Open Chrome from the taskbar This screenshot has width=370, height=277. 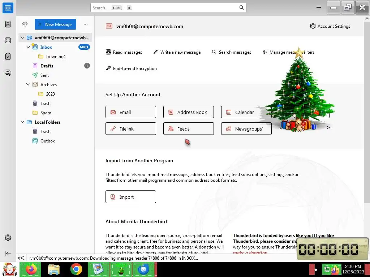(76, 269)
